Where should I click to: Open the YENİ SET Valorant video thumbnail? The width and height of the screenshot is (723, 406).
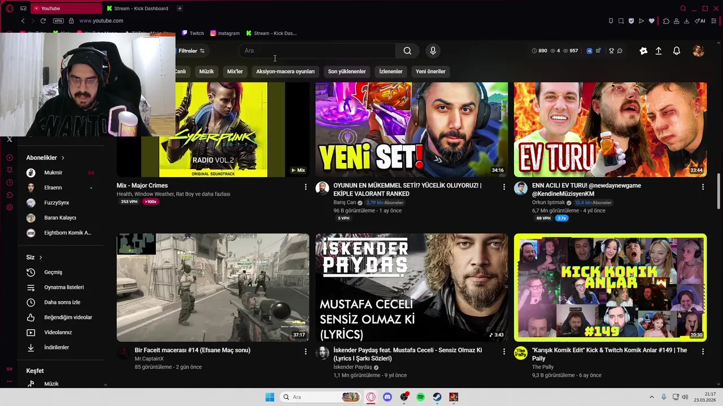click(412, 130)
